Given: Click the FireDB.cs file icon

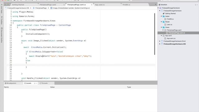Looking at the screenshot, I should click(x=165, y=19).
